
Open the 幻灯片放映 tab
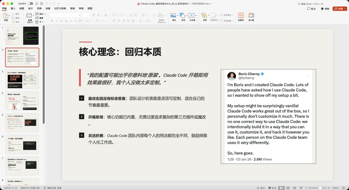tap(60, 8)
